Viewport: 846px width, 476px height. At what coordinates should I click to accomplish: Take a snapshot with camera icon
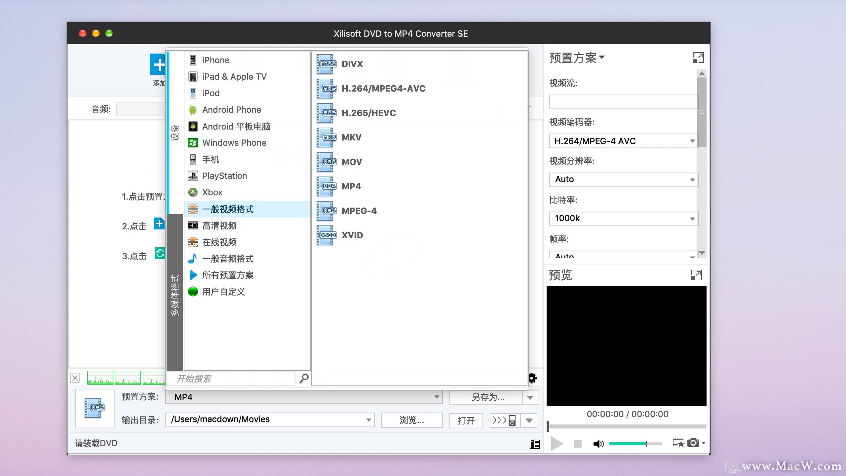click(x=693, y=443)
